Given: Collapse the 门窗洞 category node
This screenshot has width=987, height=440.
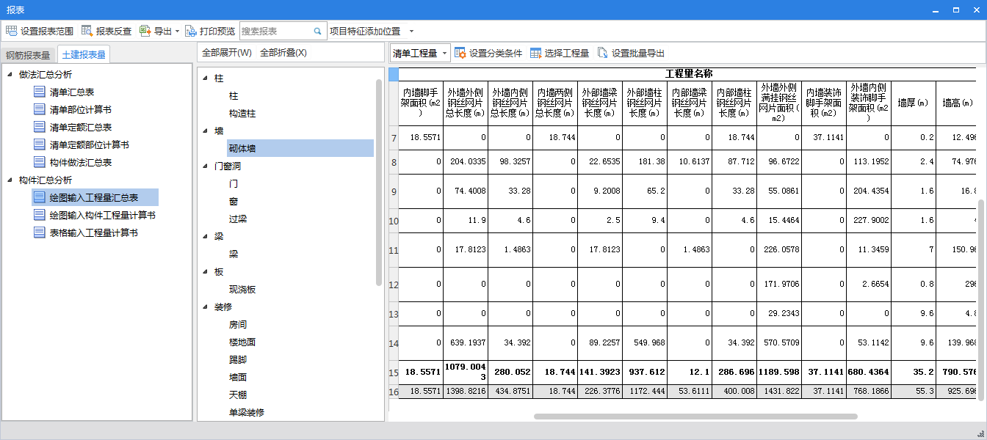Looking at the screenshot, I should pos(205,166).
